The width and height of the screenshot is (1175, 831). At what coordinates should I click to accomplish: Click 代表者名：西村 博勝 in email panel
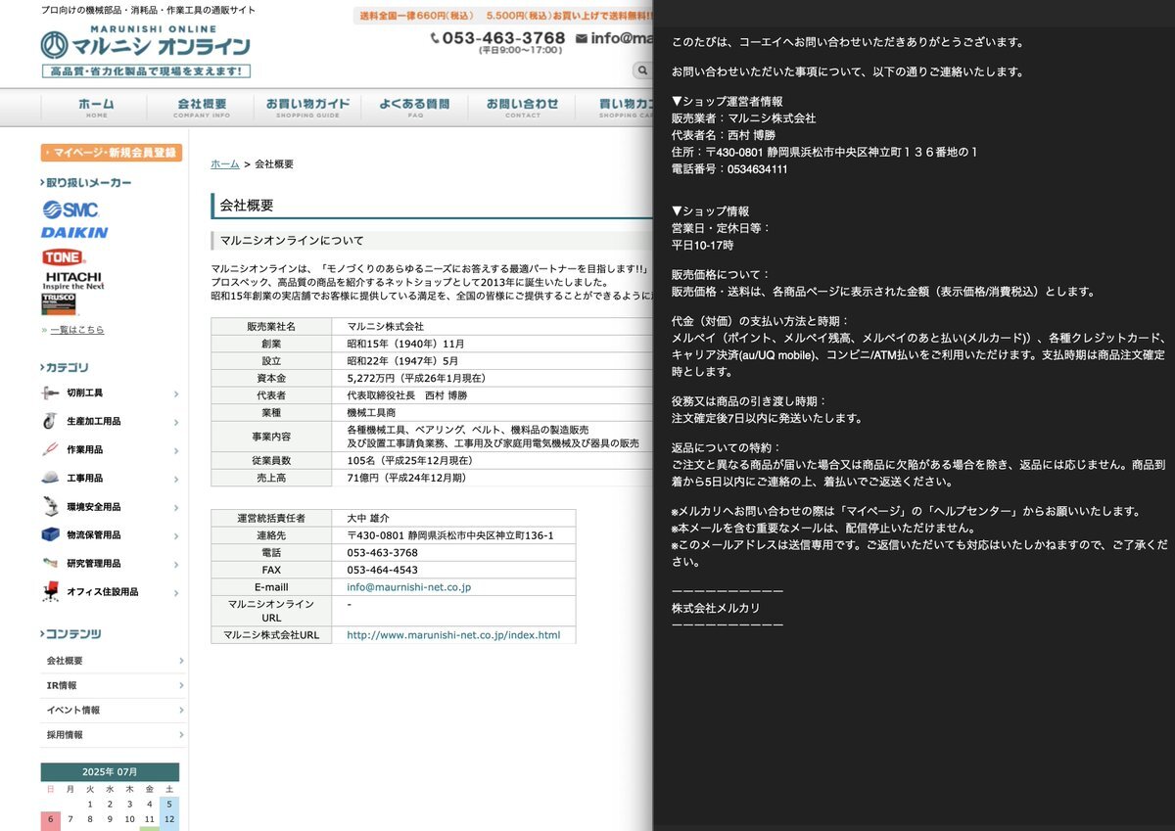[723, 135]
